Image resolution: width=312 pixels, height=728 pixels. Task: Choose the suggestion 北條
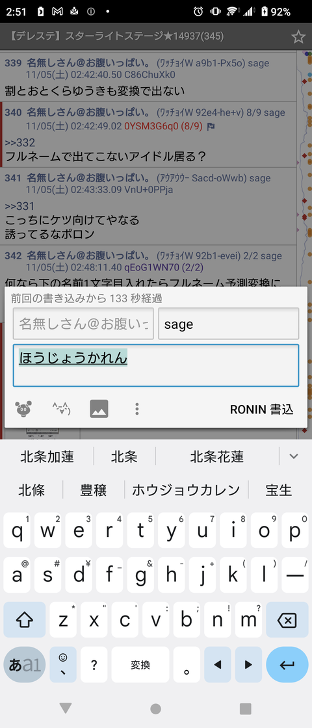point(32,490)
